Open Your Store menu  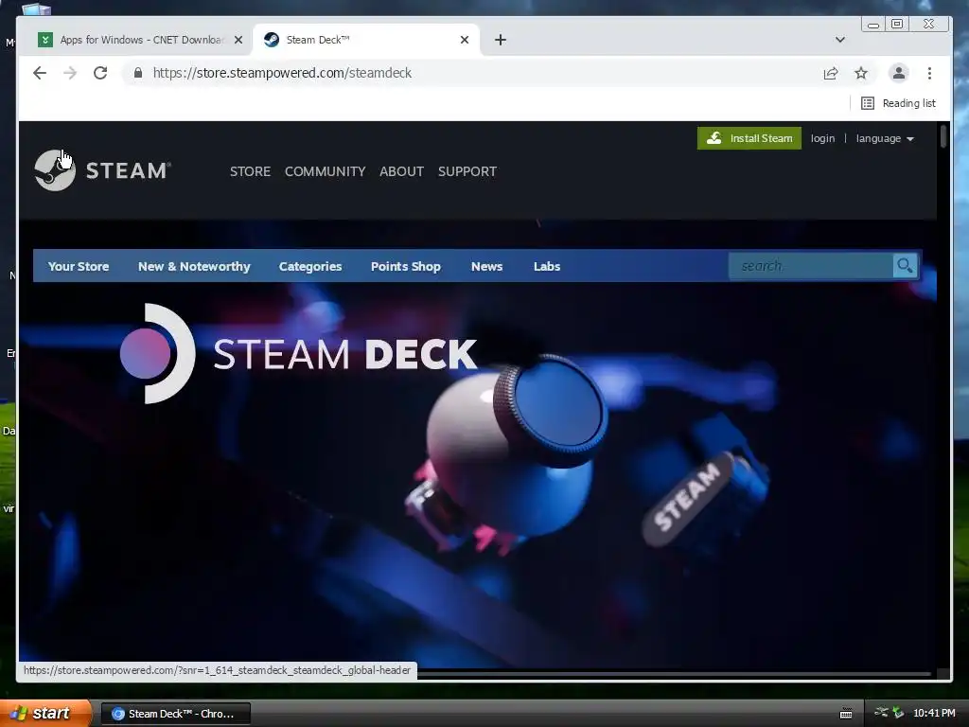tap(79, 266)
